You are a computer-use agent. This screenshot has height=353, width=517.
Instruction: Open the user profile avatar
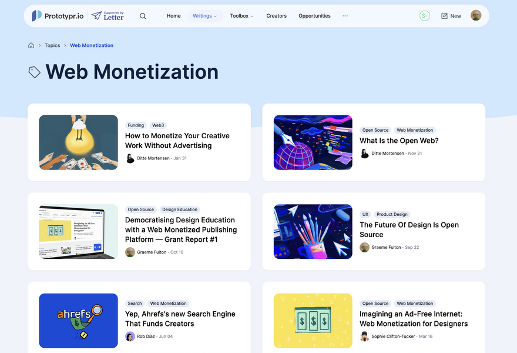tap(476, 16)
